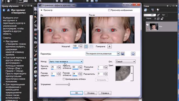Image resolution: width=179 pixels, height=101 pixels.
Task: Save preset with the floppy disk icon
Action: (123, 54)
